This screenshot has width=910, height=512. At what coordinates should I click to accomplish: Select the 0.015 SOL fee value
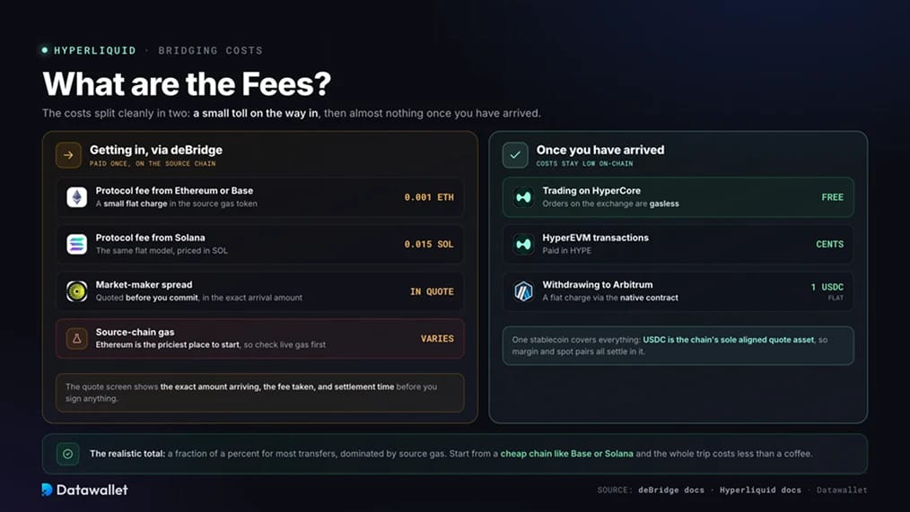point(429,244)
